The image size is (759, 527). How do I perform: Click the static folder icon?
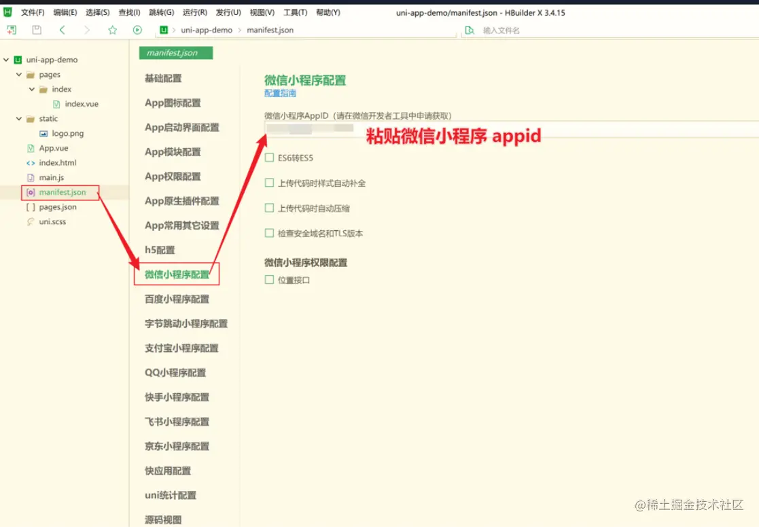(31, 119)
